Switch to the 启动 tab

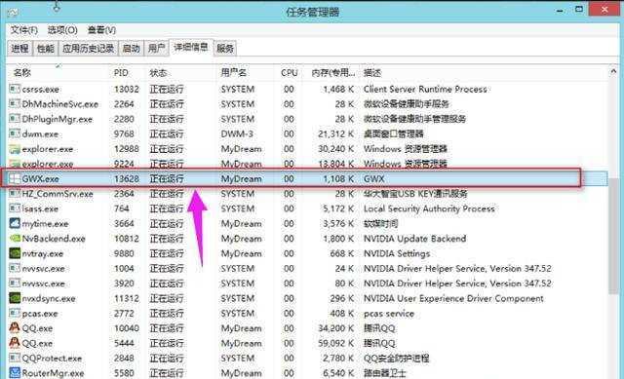pyautogui.click(x=131, y=49)
